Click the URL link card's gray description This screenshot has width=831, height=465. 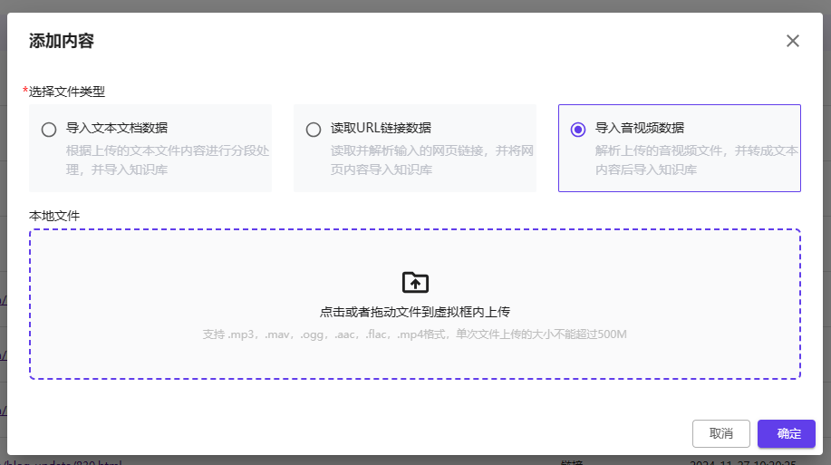[x=431, y=160]
